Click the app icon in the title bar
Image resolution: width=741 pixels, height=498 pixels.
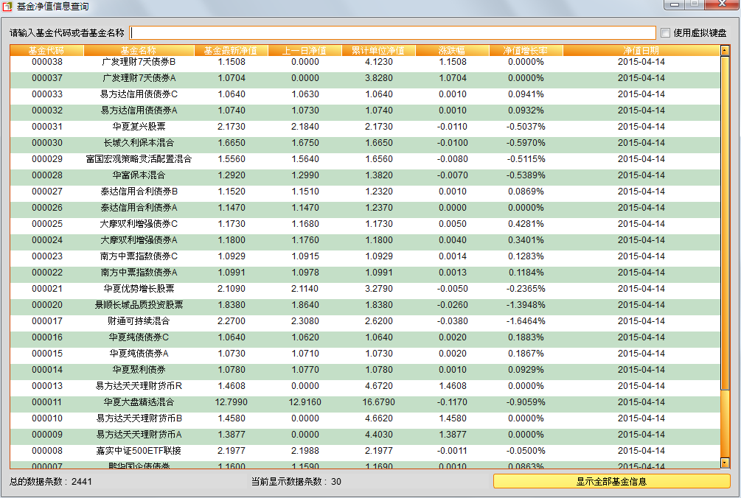tap(8, 7)
